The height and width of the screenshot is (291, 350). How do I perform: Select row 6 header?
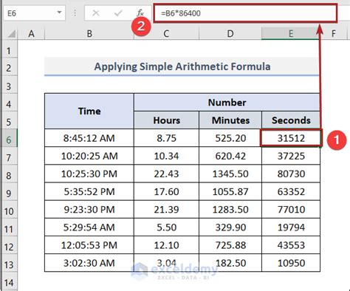[9, 140]
